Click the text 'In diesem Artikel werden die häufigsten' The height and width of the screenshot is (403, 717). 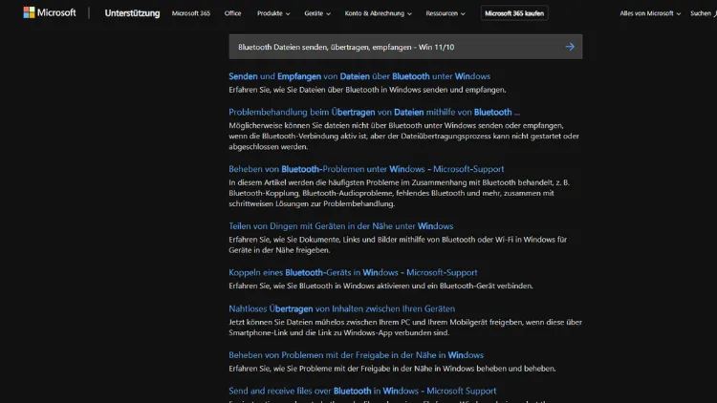pos(400,193)
